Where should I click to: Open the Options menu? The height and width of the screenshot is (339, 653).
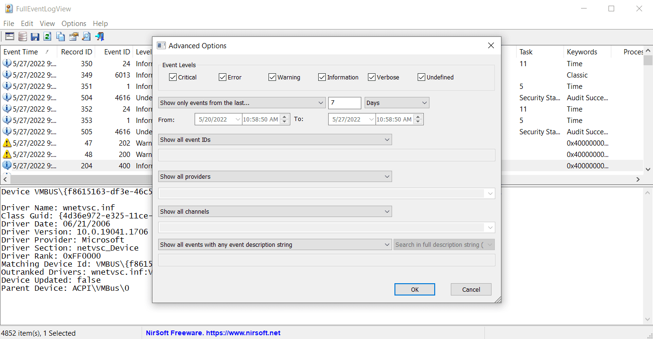[x=74, y=24]
